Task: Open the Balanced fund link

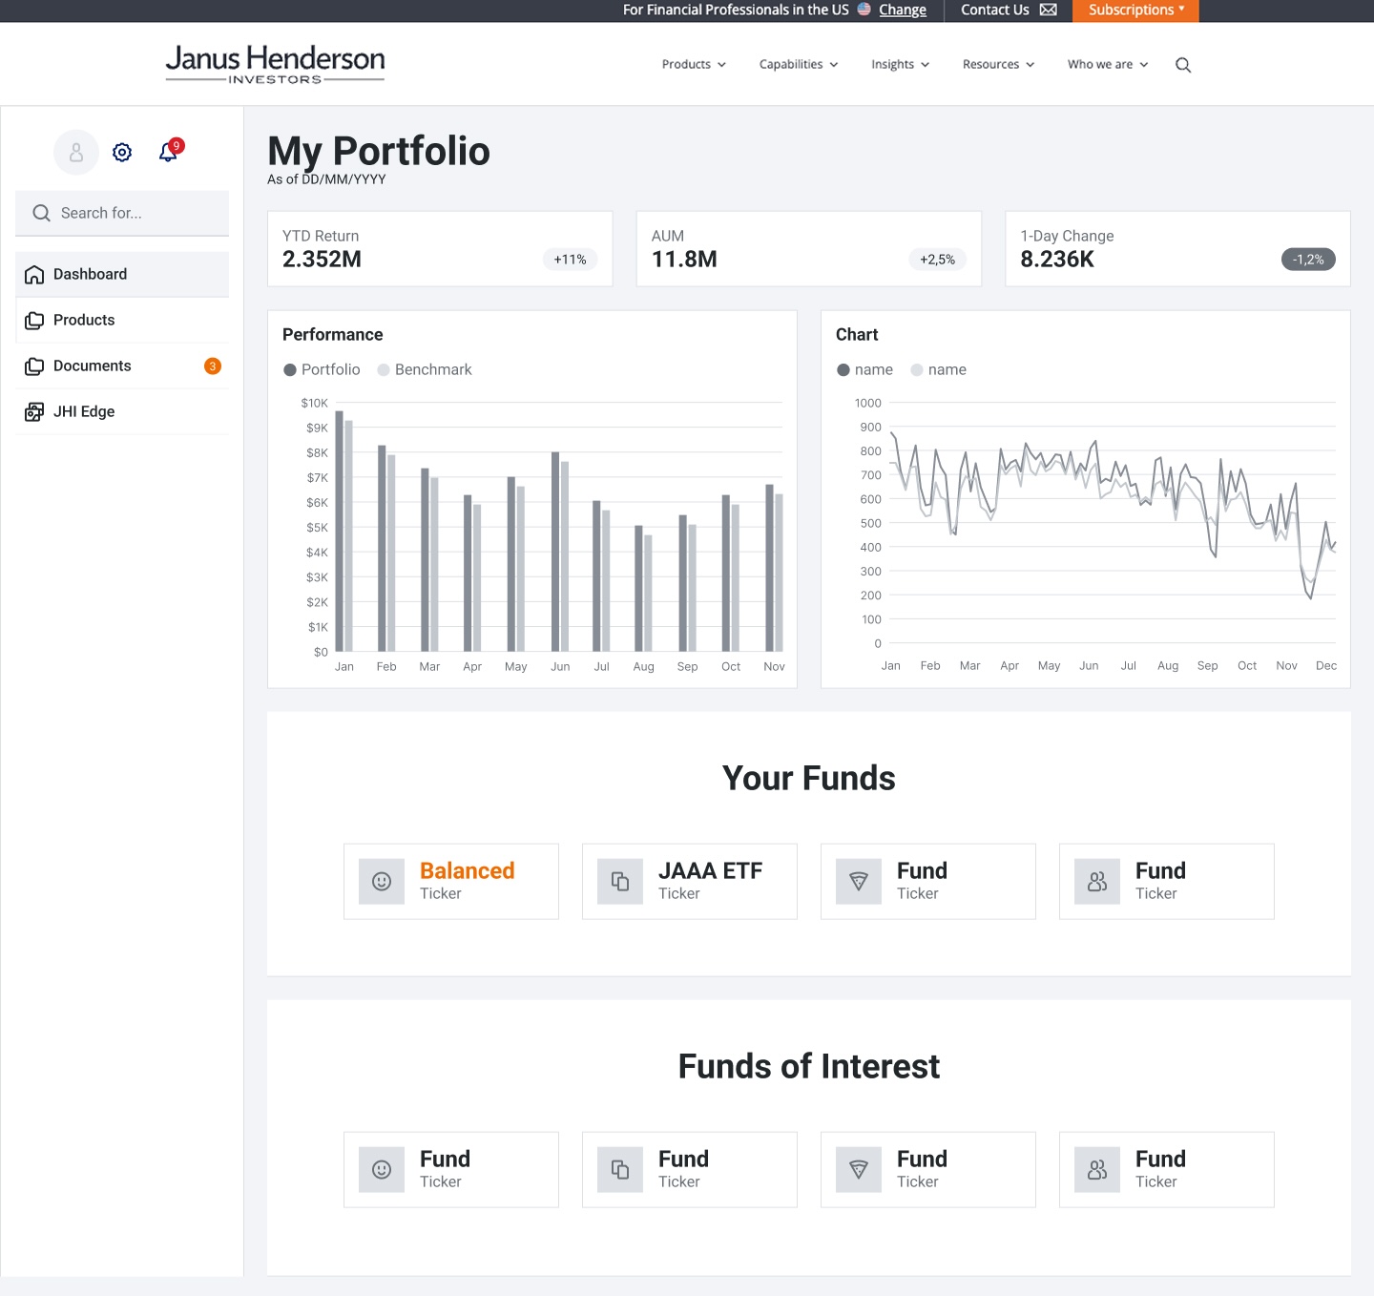Action: (x=467, y=870)
